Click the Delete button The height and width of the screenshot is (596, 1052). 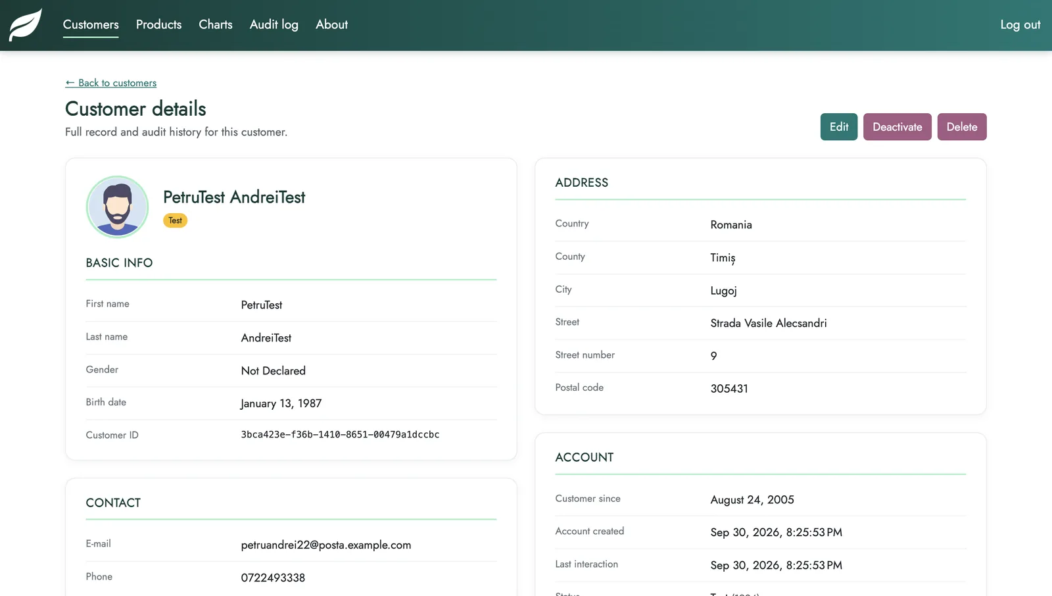pyautogui.click(x=962, y=127)
